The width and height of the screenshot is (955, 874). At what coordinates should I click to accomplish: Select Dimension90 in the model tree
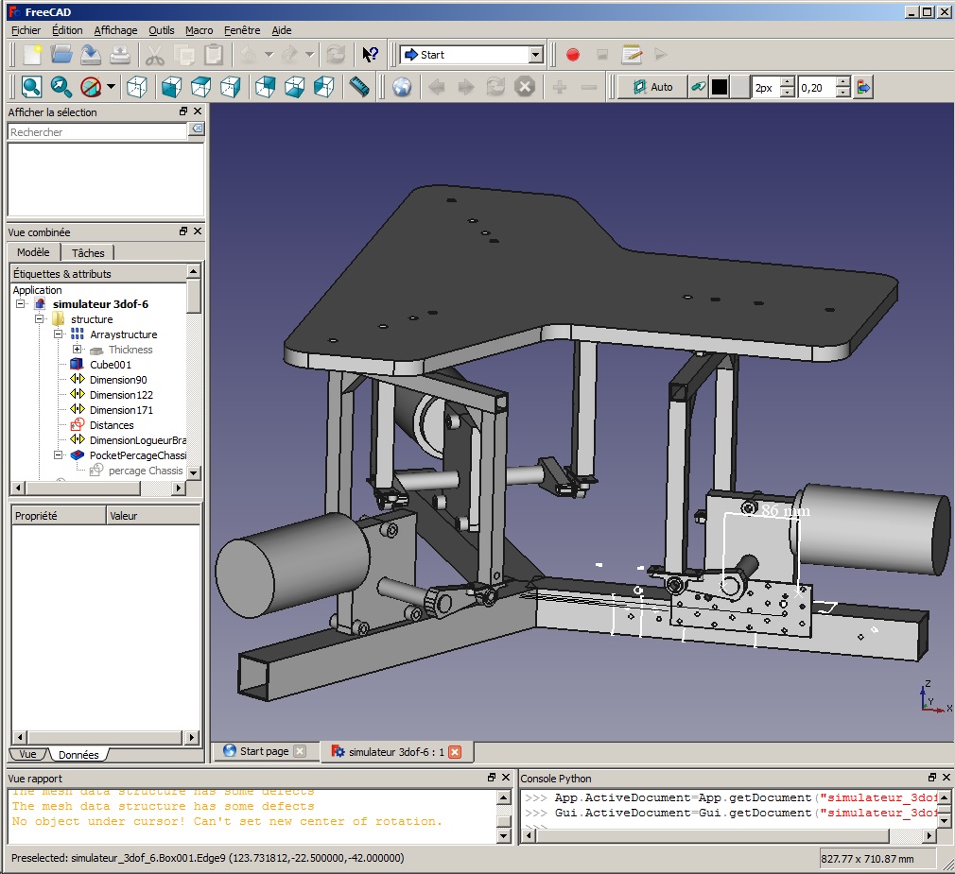(x=118, y=380)
